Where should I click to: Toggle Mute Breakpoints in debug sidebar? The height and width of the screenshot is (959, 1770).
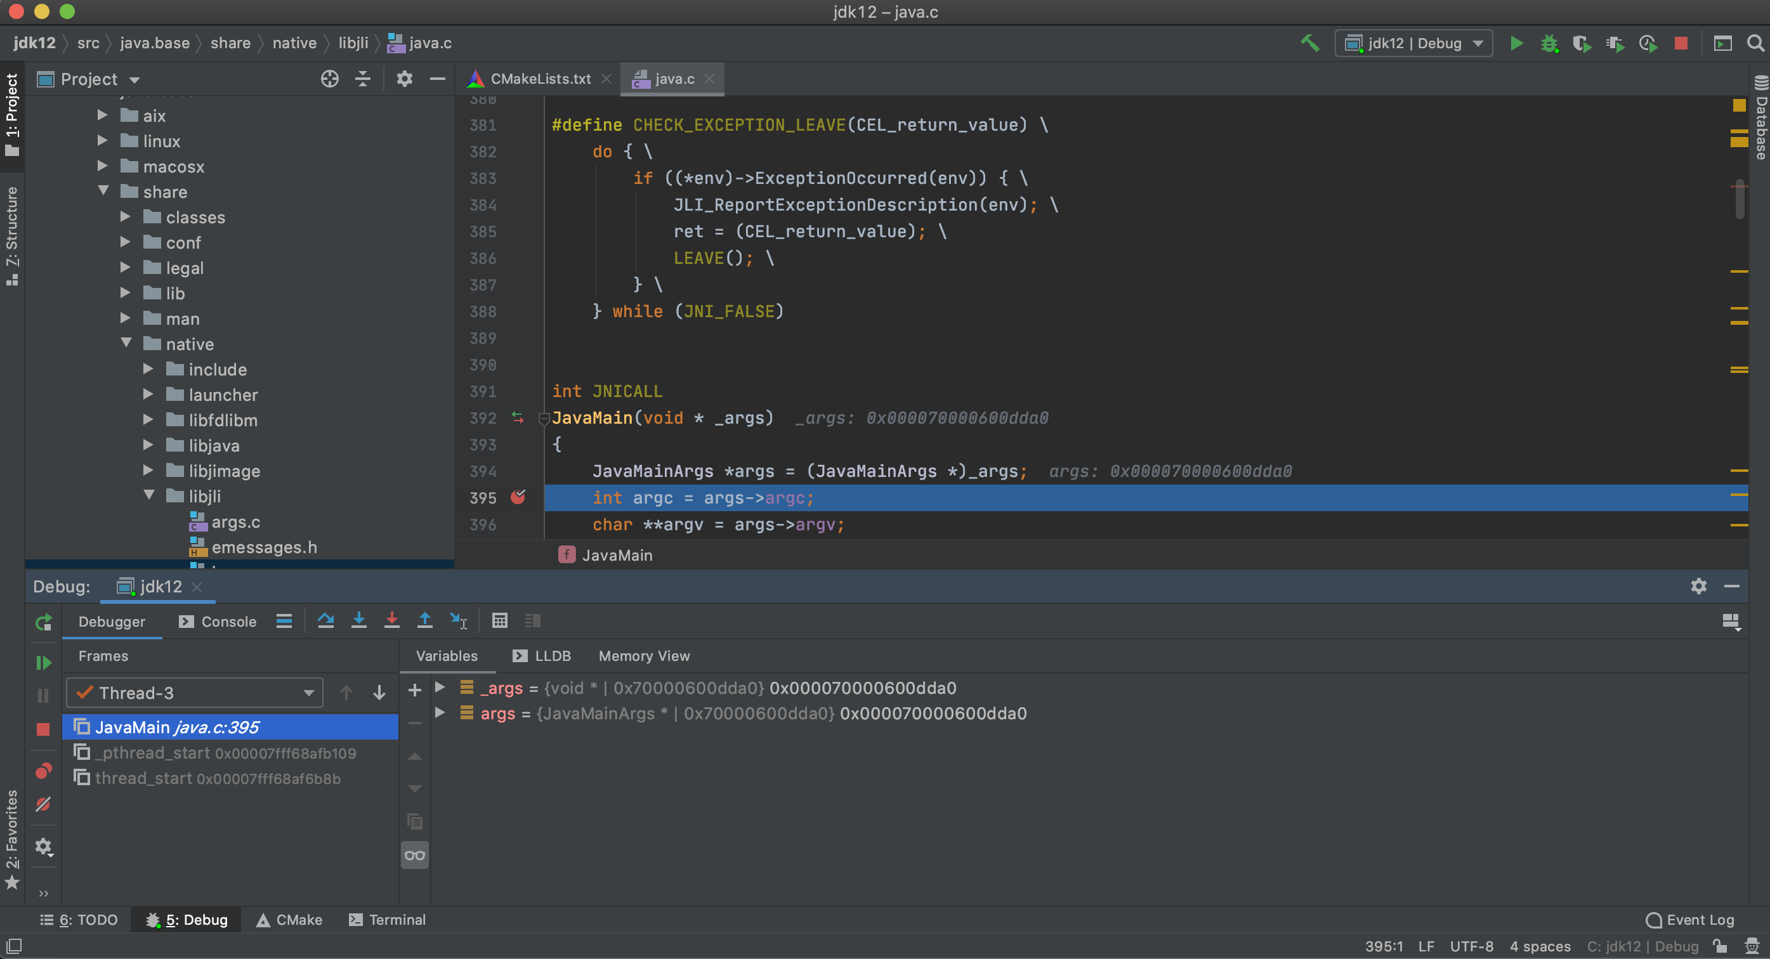(43, 804)
